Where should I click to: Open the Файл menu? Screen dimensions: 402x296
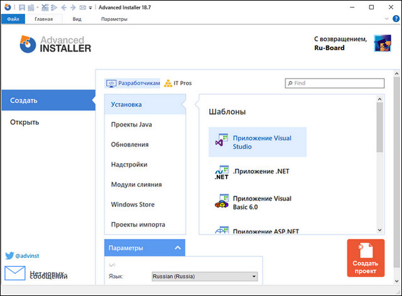tap(12, 19)
